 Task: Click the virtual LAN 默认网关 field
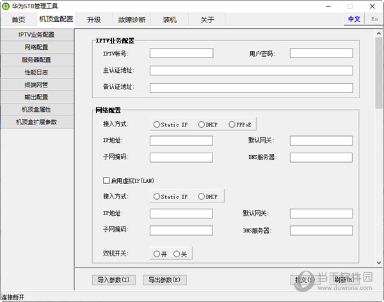point(321,213)
